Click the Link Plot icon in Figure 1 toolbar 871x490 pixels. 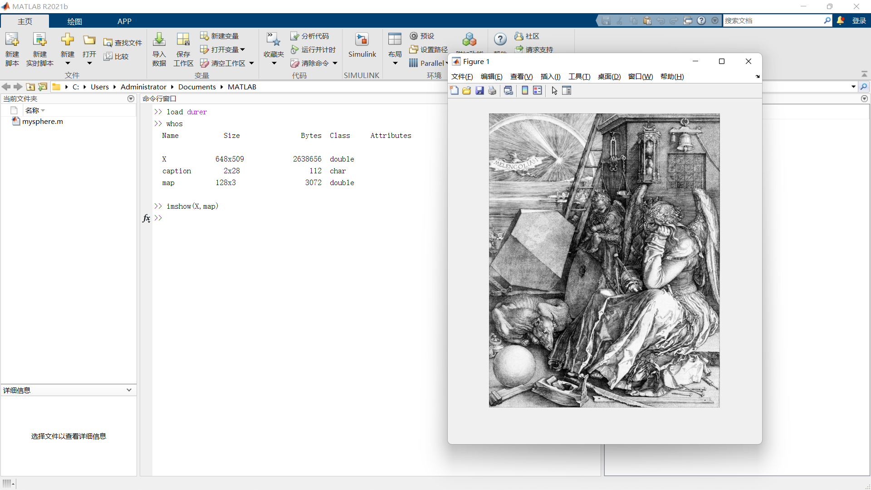pyautogui.click(x=509, y=90)
